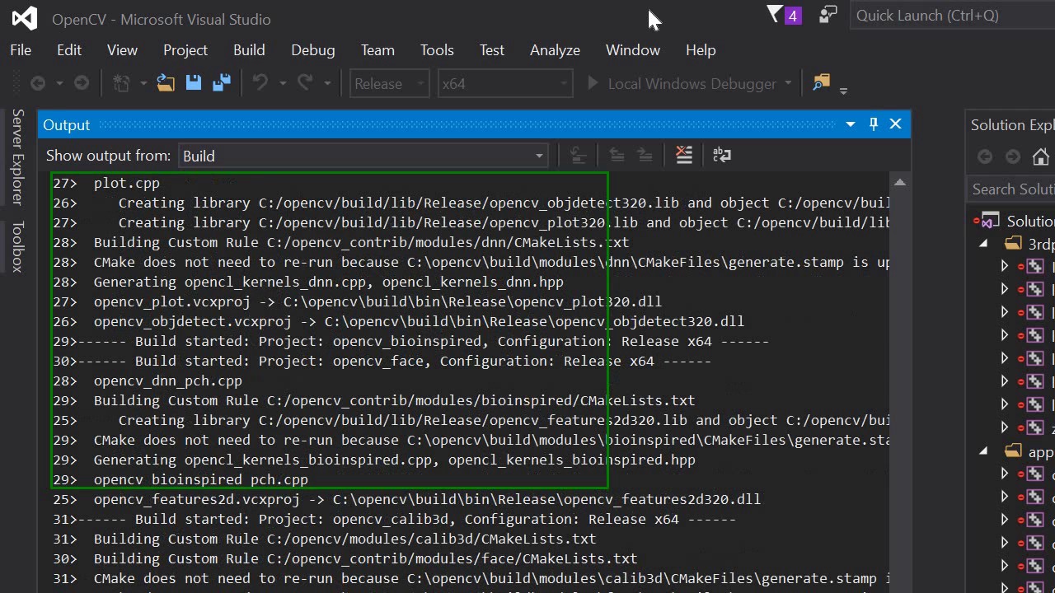Open Output window position dropdown arrow

tap(851, 124)
